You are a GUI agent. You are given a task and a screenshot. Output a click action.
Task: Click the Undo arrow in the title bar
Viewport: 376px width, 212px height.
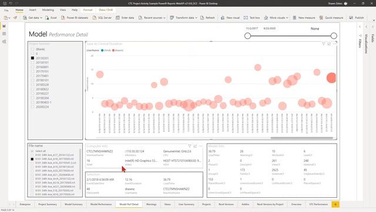[11, 3]
